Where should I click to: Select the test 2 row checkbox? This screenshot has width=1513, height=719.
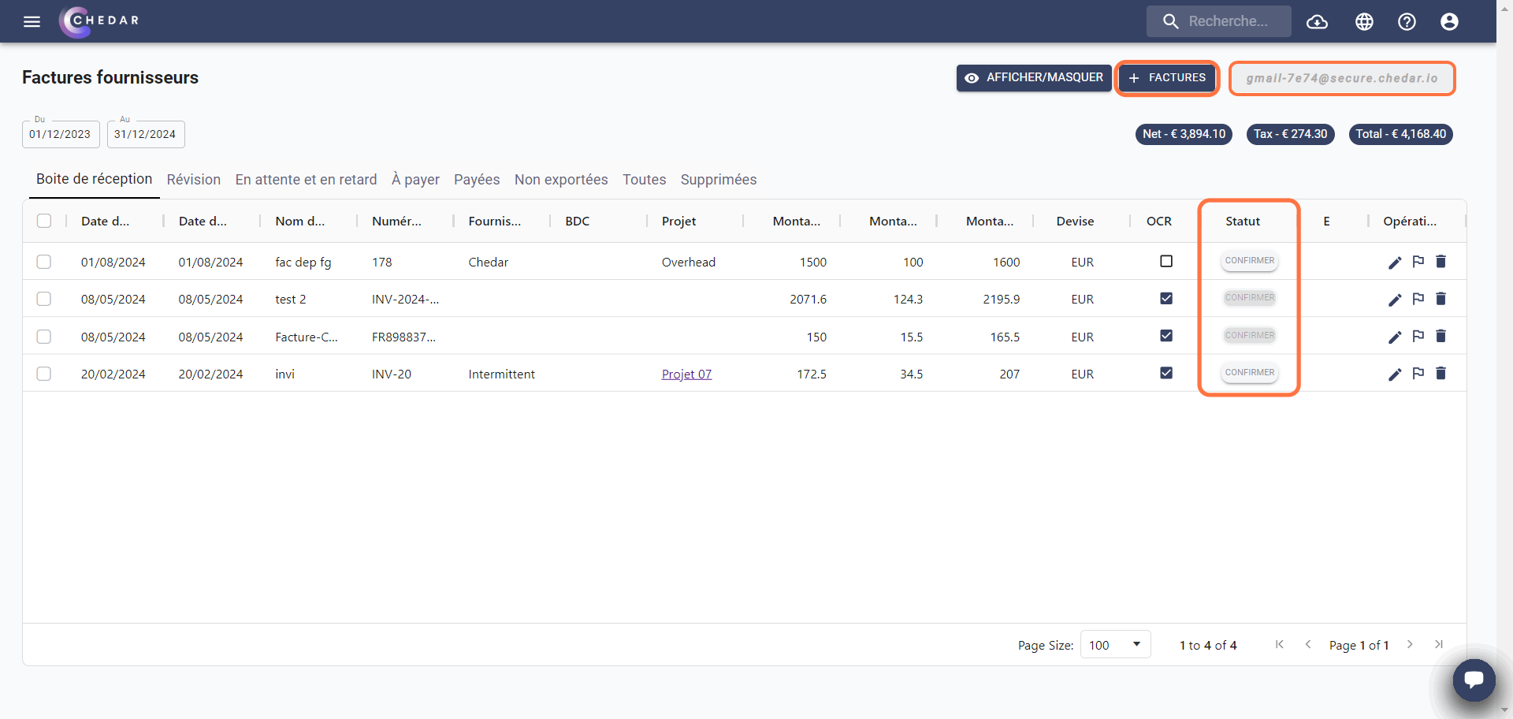44,299
